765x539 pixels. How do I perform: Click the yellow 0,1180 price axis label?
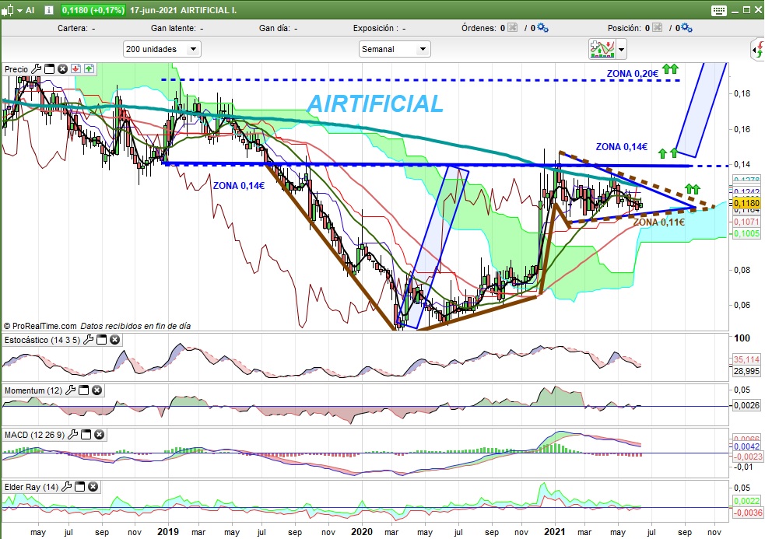click(x=746, y=203)
